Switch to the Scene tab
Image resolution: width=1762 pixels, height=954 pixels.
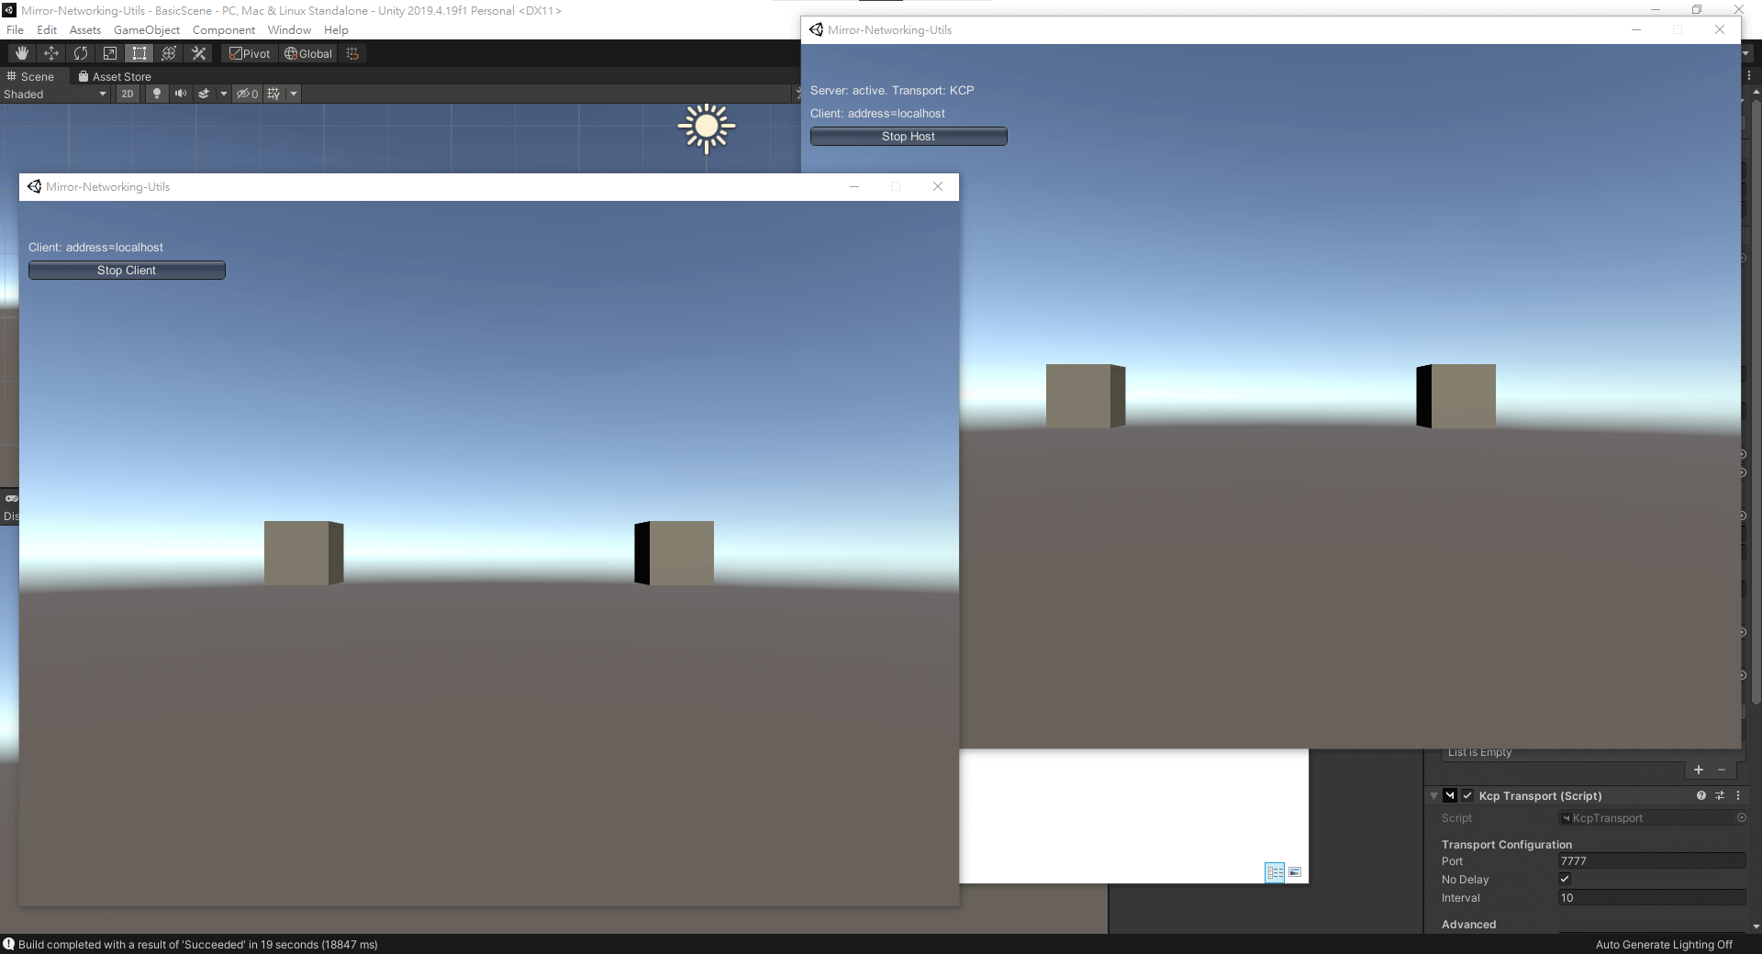pyautogui.click(x=30, y=76)
